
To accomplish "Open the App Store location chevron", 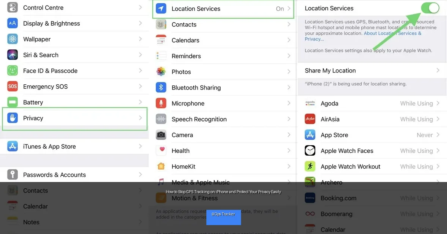I will [438, 135].
